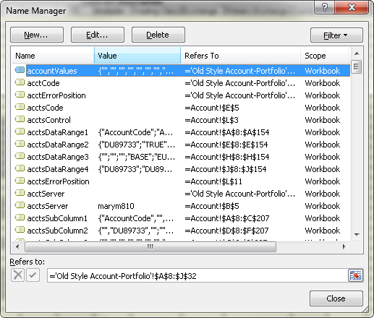Close the Name Manager with Close button
Image resolution: width=374 pixels, height=318 pixels.
point(336,298)
